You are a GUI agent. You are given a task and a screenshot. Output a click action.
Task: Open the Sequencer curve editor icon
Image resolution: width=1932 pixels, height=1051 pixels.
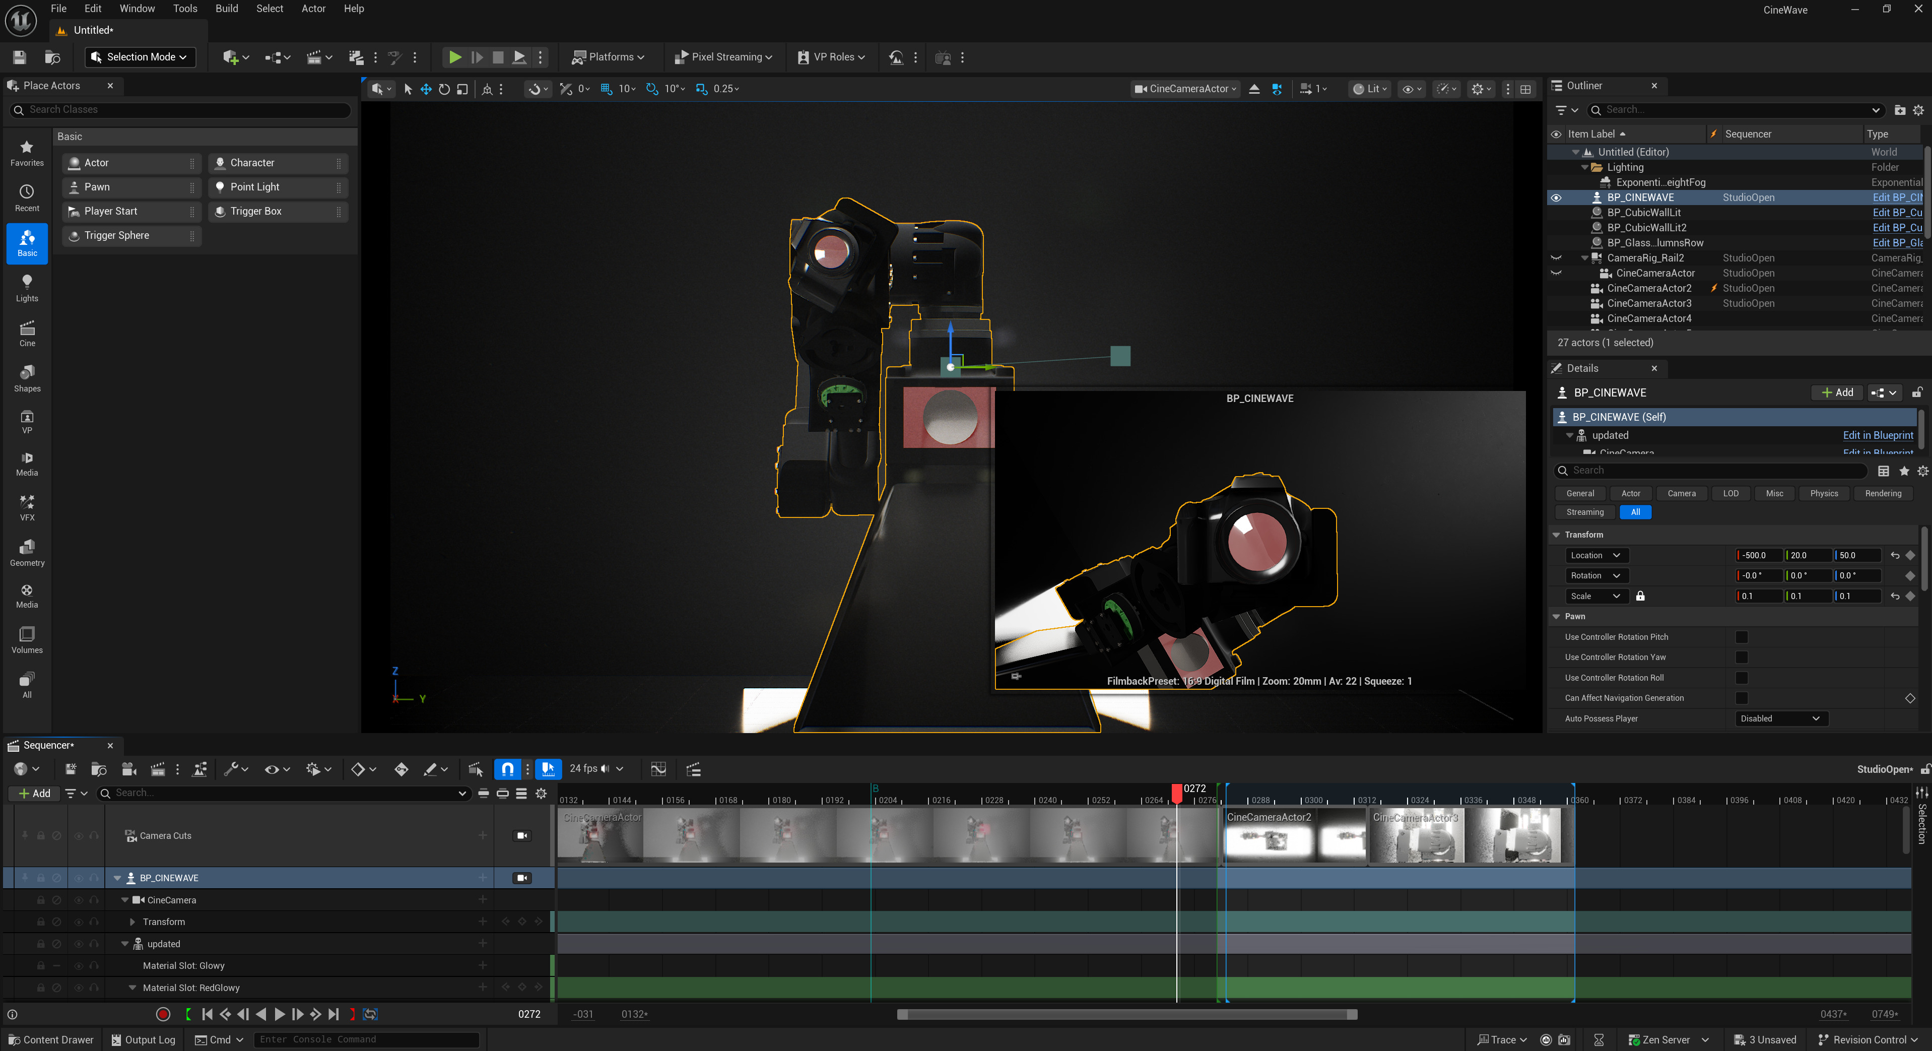(x=658, y=769)
